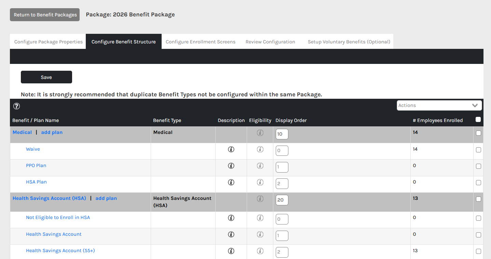
Task: Open Health Savings Account (HSA) benefit link
Action: coord(49,198)
